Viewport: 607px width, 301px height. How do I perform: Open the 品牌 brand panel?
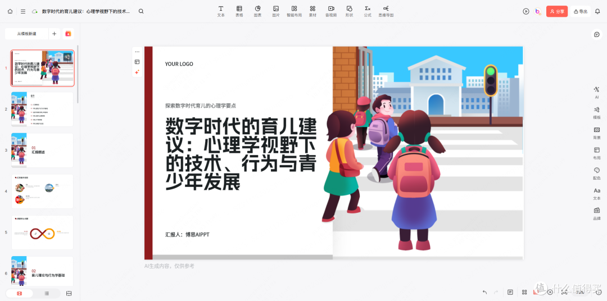click(596, 213)
